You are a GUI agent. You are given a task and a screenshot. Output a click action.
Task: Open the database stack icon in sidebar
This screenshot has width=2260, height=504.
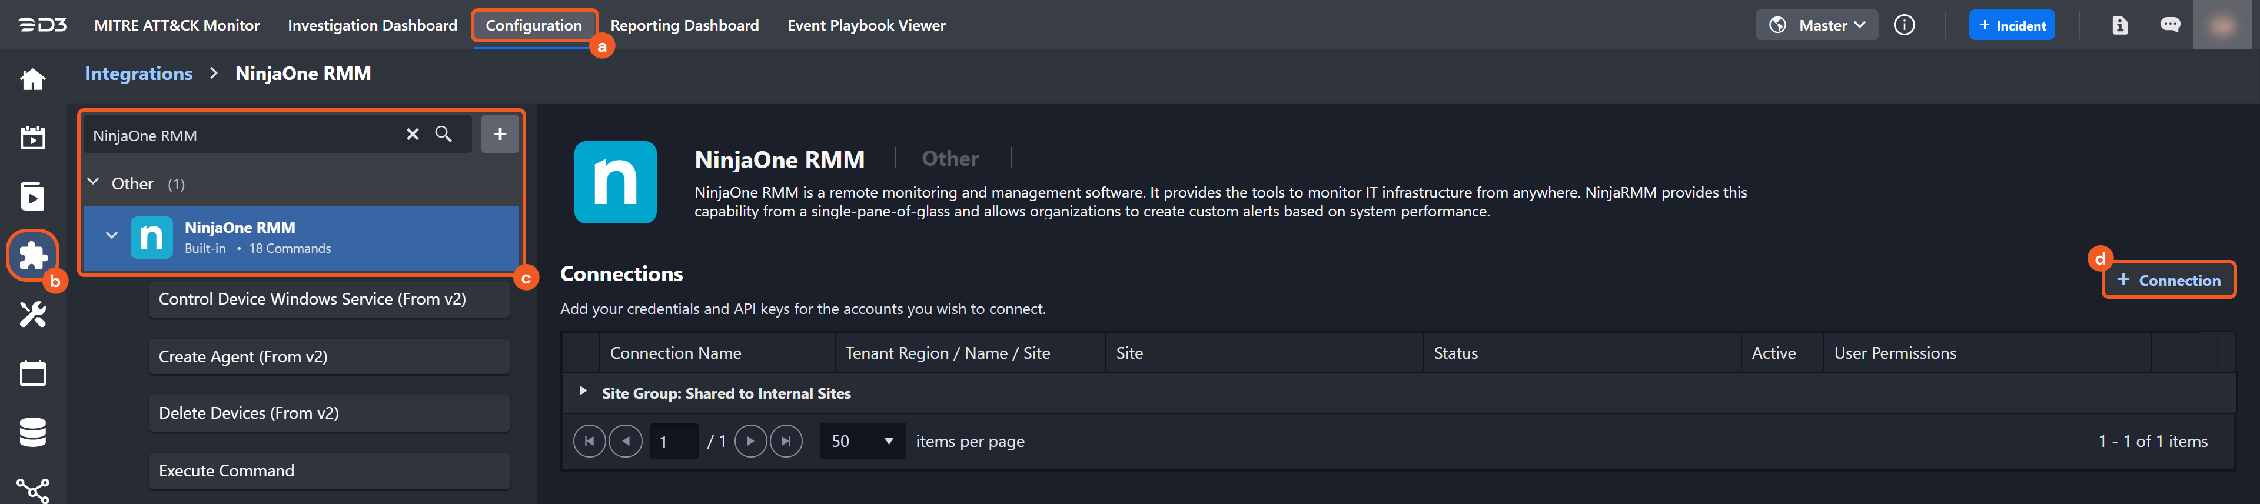click(32, 432)
